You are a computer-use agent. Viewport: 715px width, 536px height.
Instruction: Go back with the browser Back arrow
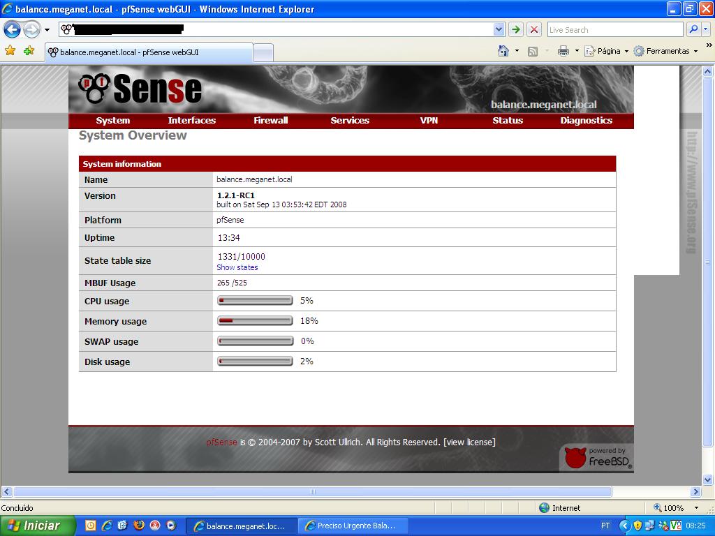point(12,30)
